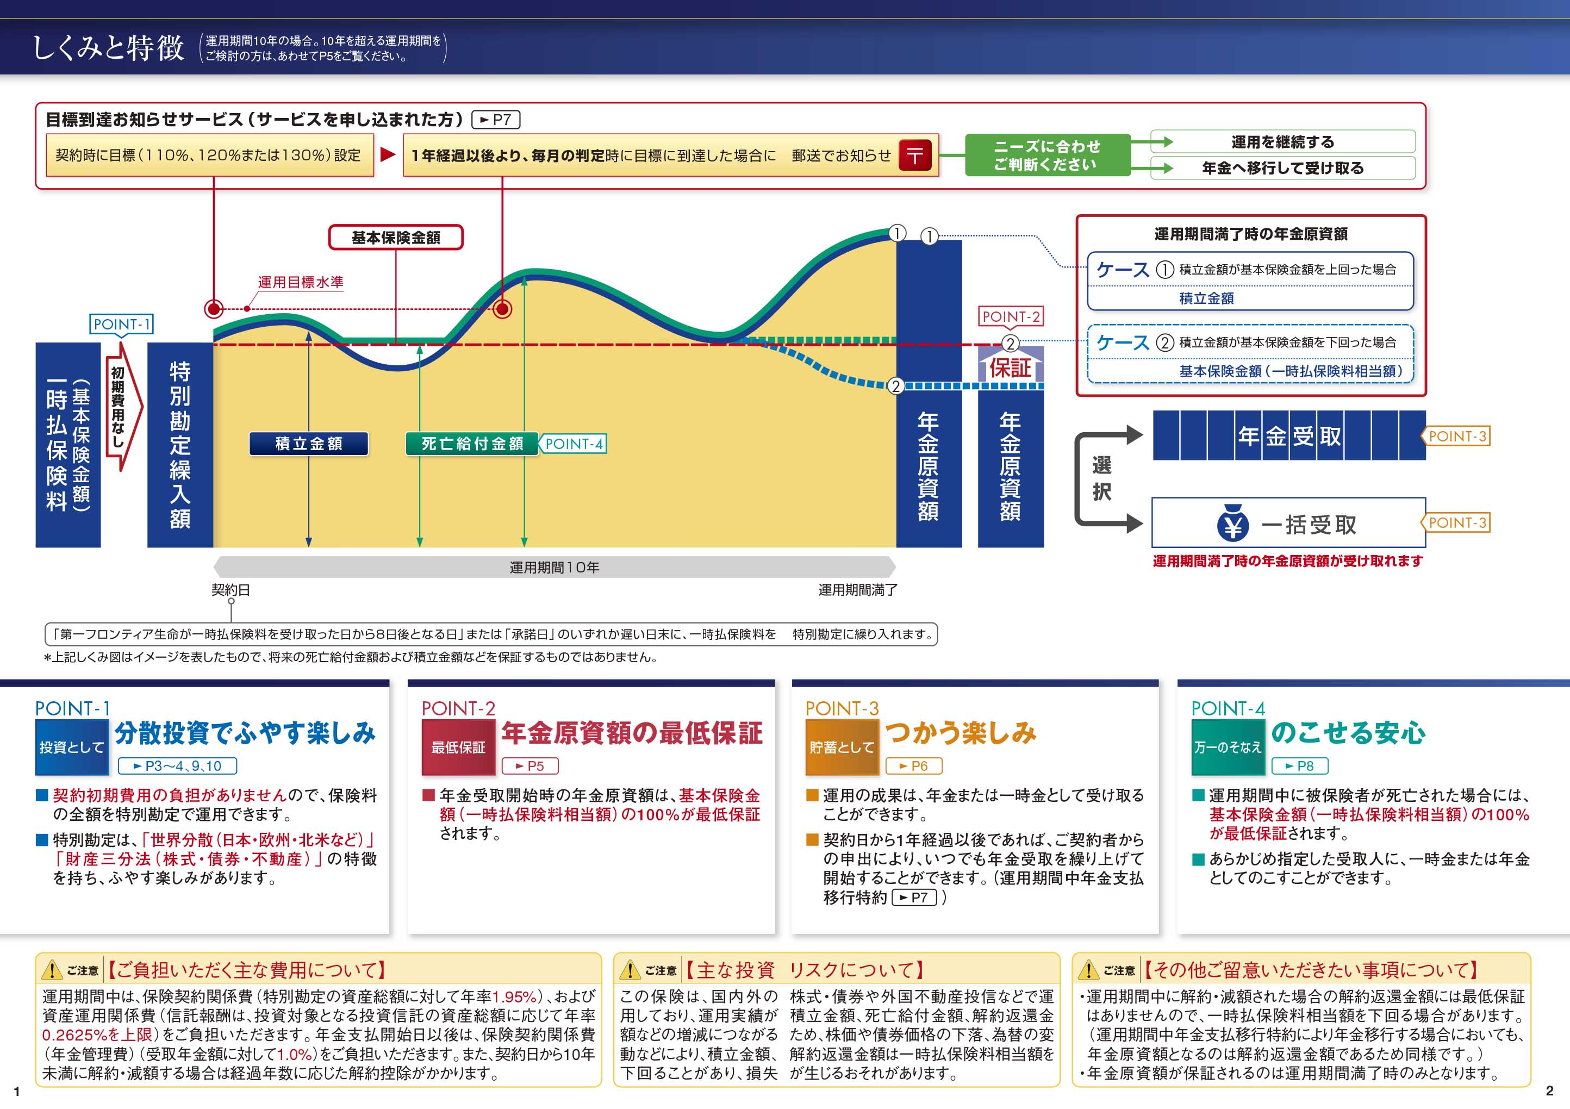Click the orange 貯蓄として badge
The width and height of the screenshot is (1570, 1109).
[x=842, y=747]
